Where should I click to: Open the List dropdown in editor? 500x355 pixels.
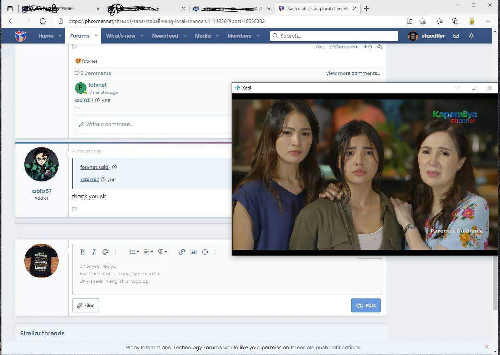(x=134, y=252)
